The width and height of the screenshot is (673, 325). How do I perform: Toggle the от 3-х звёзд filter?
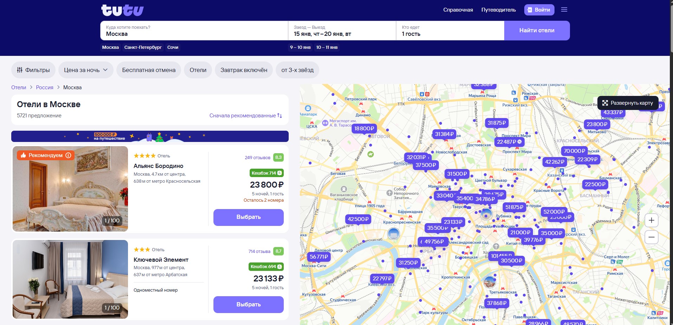pyautogui.click(x=297, y=70)
